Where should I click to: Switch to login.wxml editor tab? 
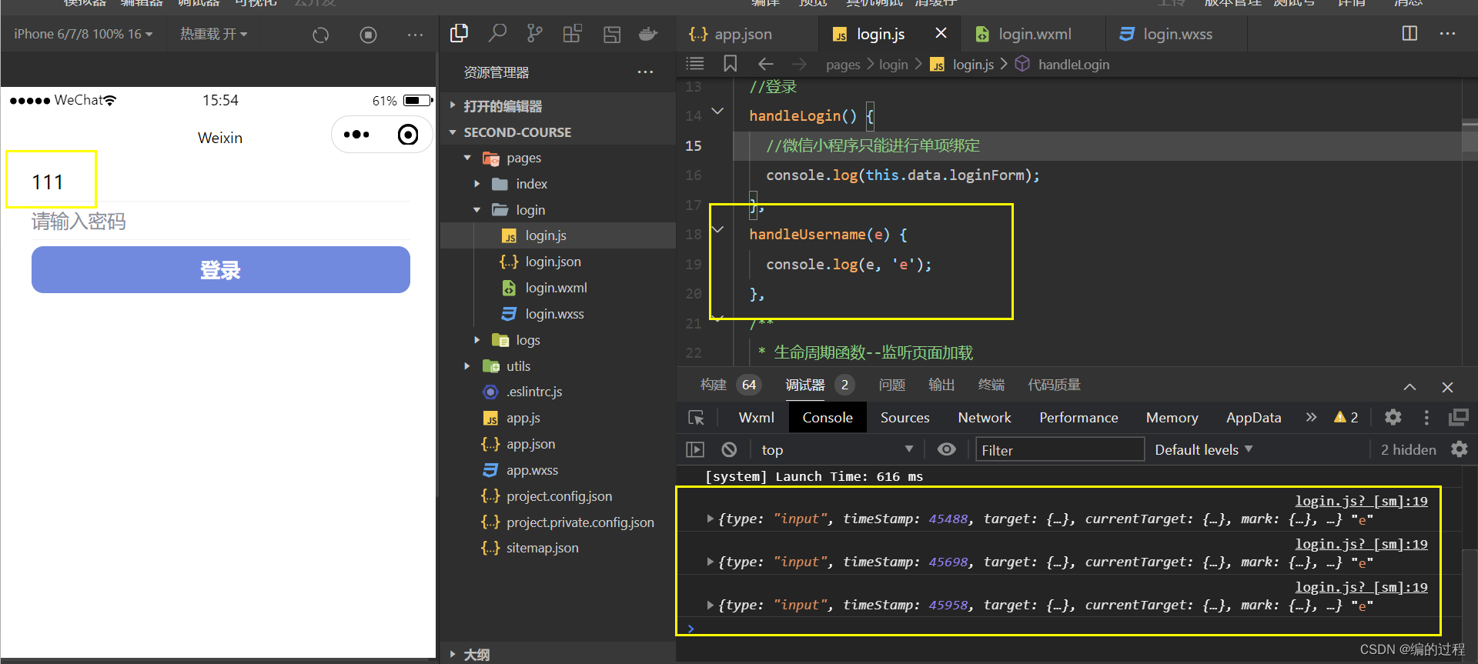(1034, 34)
